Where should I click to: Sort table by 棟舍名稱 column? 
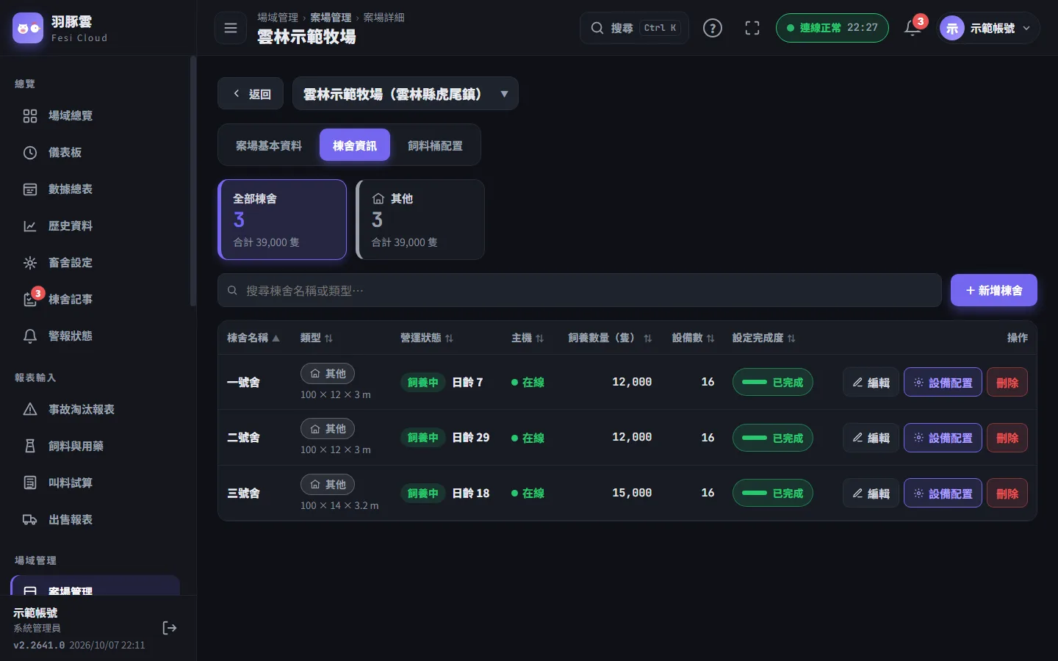click(253, 338)
